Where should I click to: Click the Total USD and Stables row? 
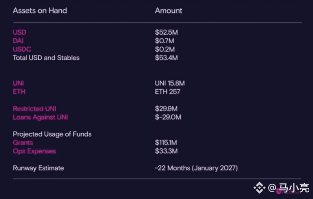click(95, 58)
